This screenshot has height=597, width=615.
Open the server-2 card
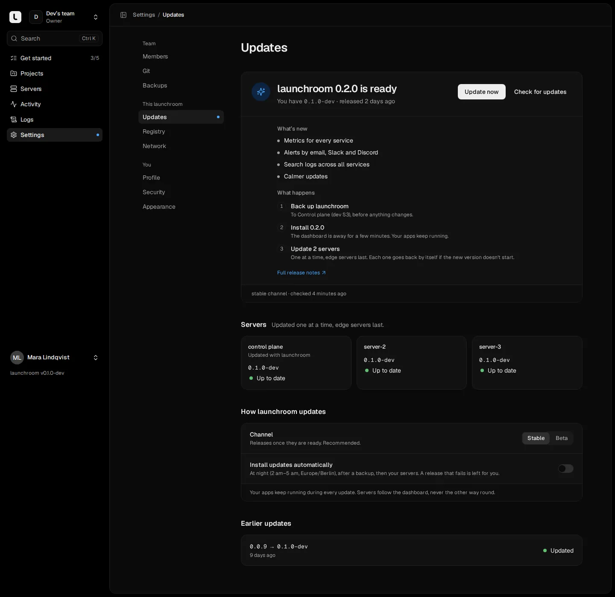tap(412, 363)
